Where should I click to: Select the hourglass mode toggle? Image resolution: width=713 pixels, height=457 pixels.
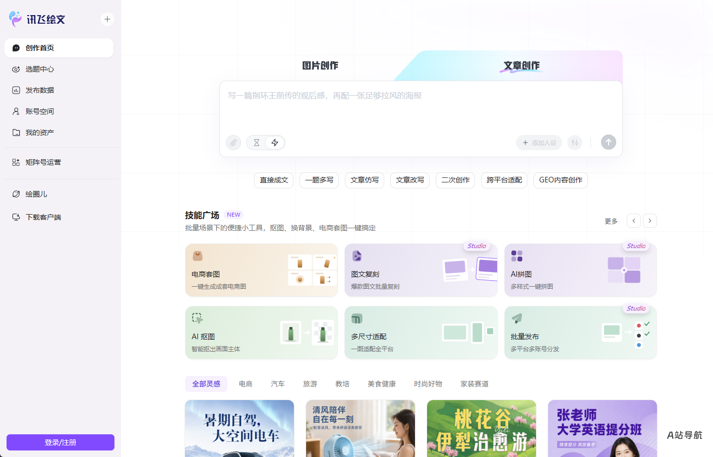[x=257, y=143]
